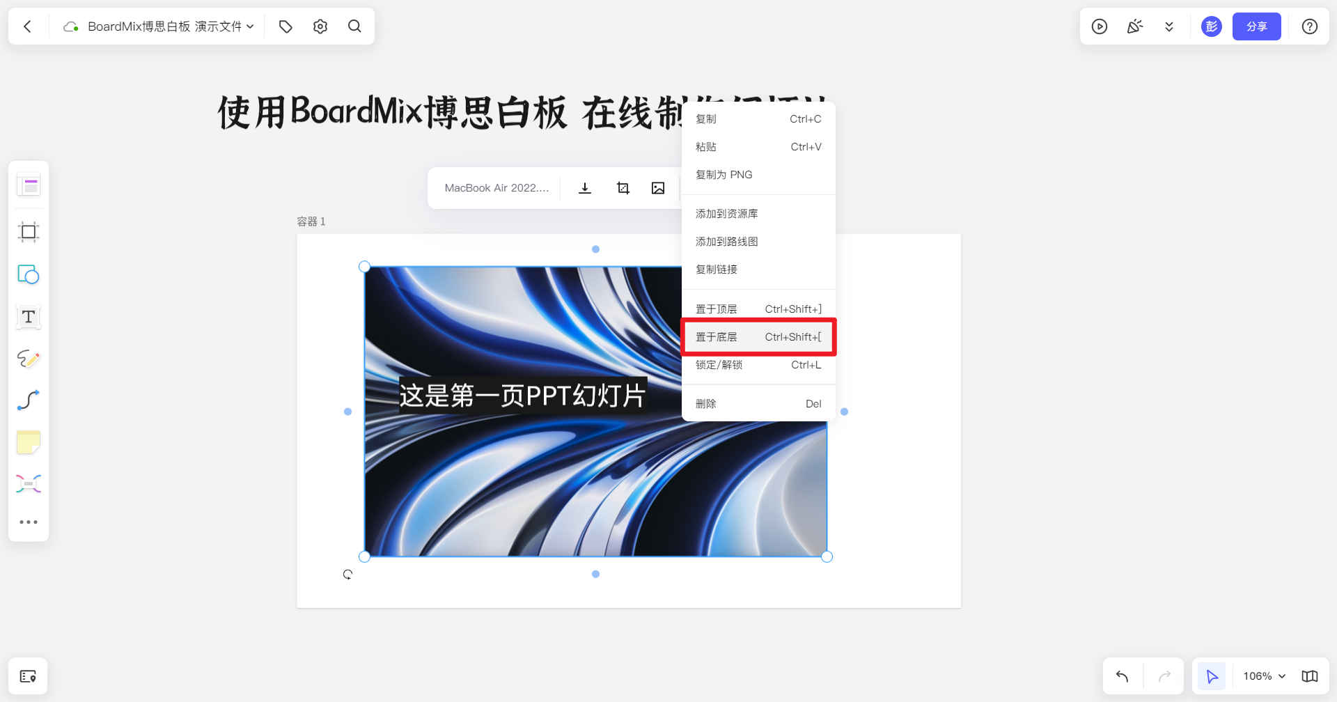Open the Shapes tool
Viewport: 1337px width, 702px height.
pyautogui.click(x=28, y=274)
